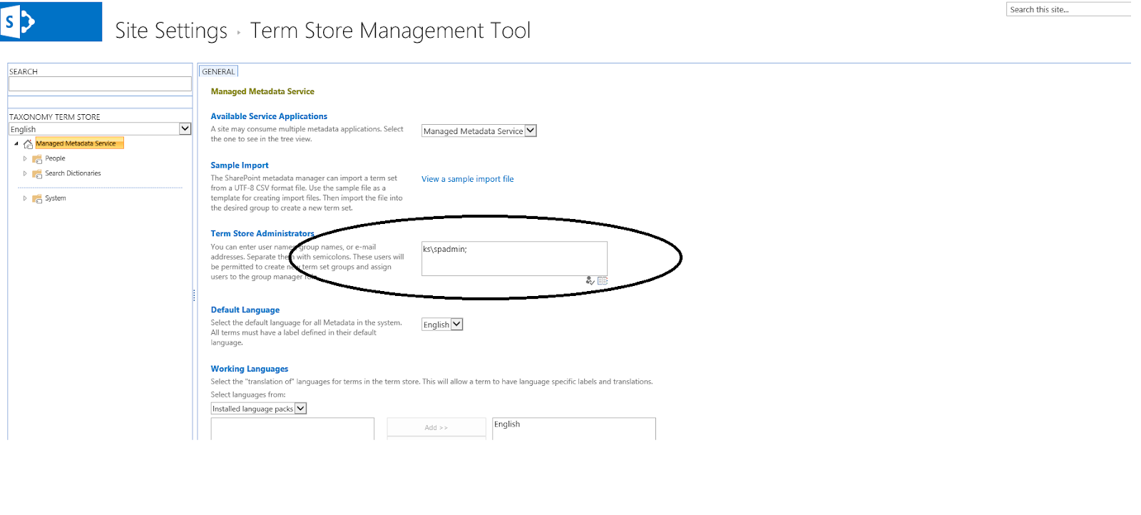This screenshot has height=515, width=1141.
Task: Click the Search Dictionaries group folder icon
Action: pyautogui.click(x=37, y=174)
